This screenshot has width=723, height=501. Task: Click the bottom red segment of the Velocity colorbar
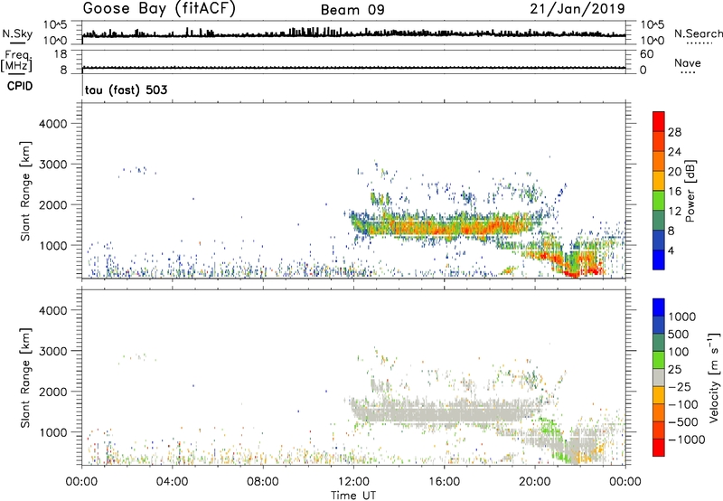click(659, 448)
